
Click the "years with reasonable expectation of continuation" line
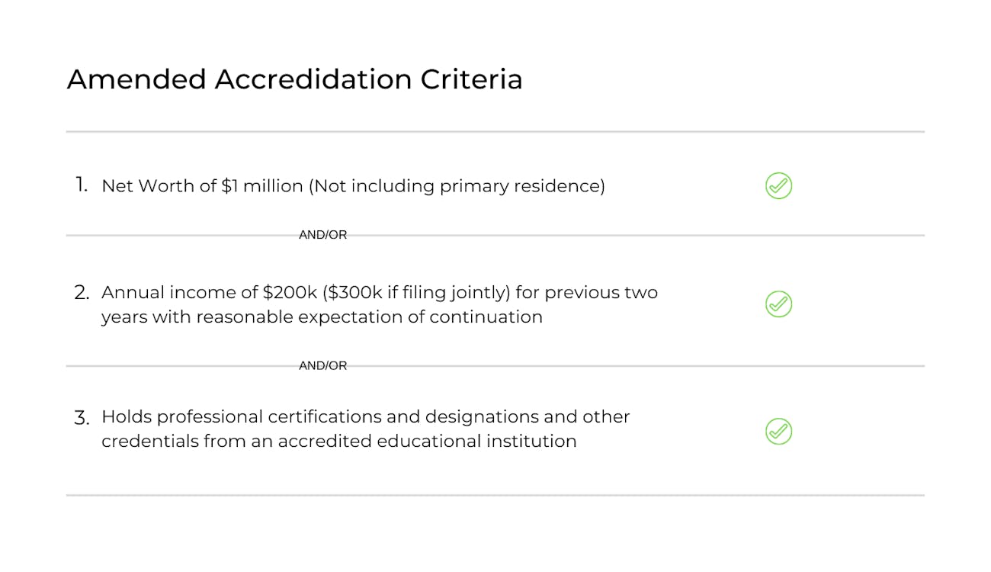click(x=322, y=317)
